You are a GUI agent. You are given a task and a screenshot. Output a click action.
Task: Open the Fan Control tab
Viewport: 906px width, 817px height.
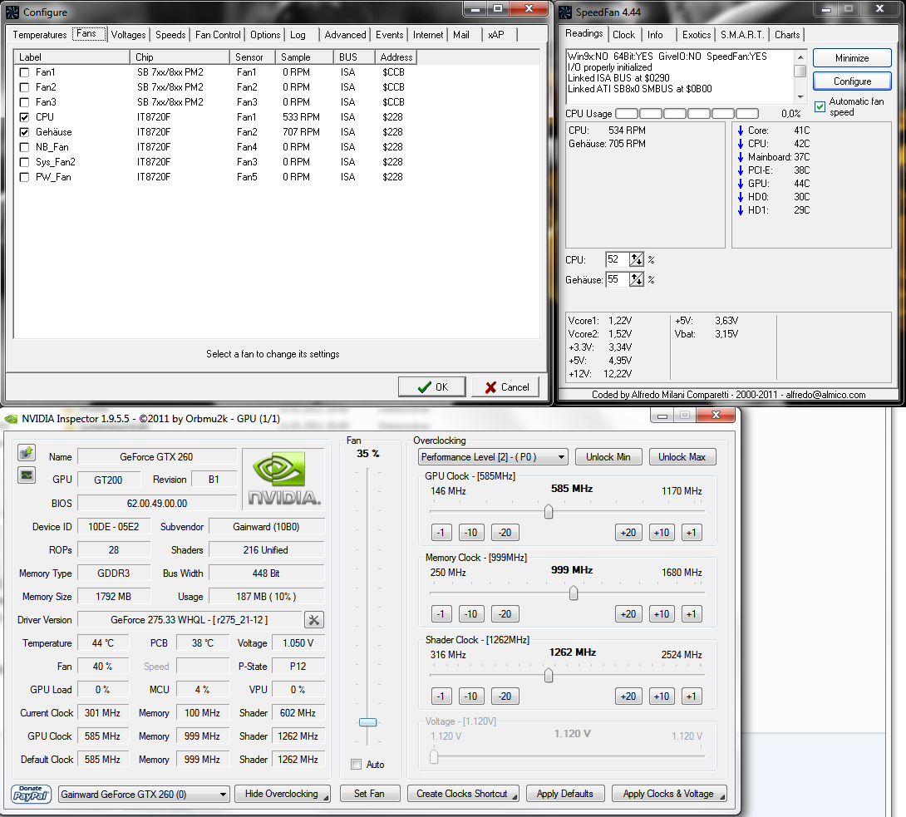[x=218, y=35]
